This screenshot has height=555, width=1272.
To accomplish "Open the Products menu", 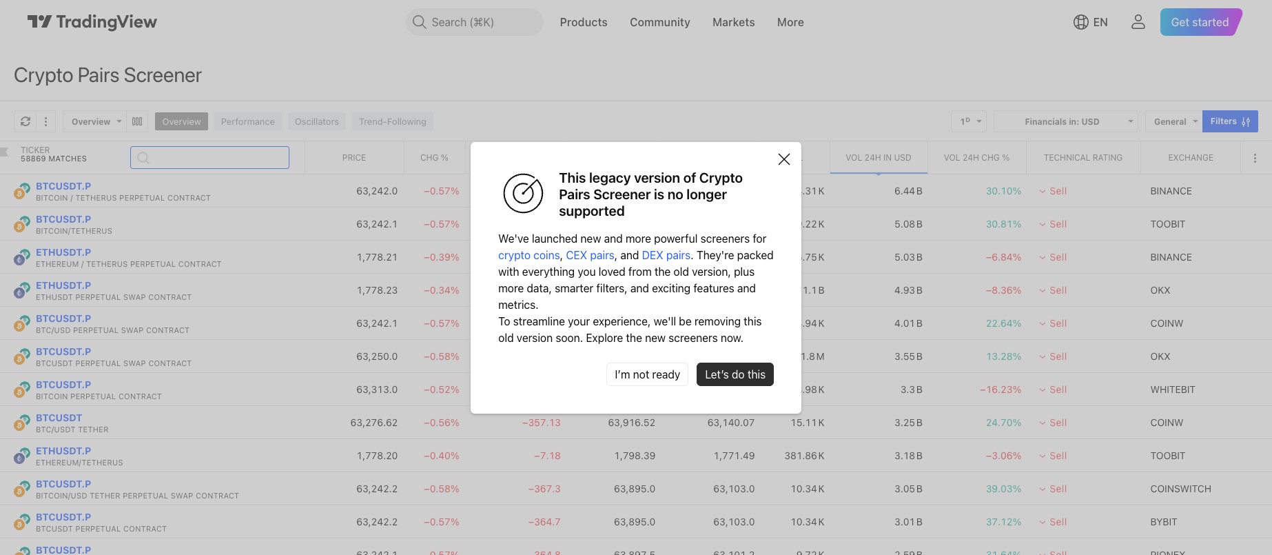I will [x=584, y=22].
